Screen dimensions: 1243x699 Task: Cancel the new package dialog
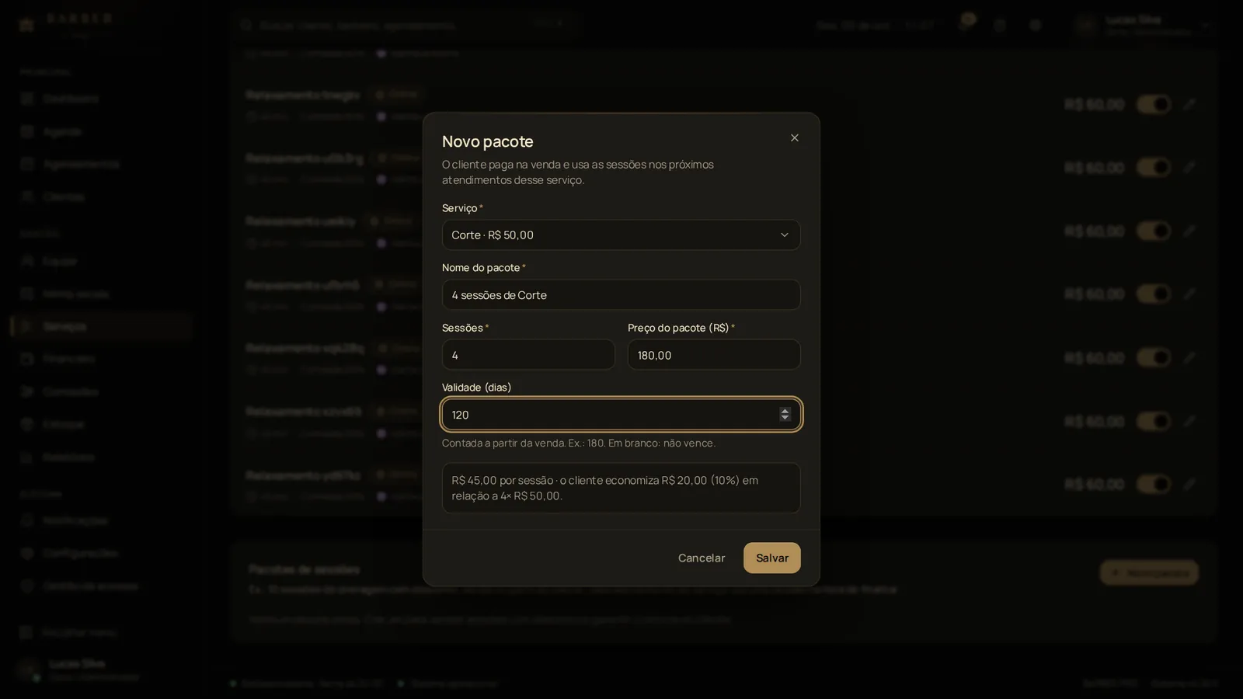point(702,558)
